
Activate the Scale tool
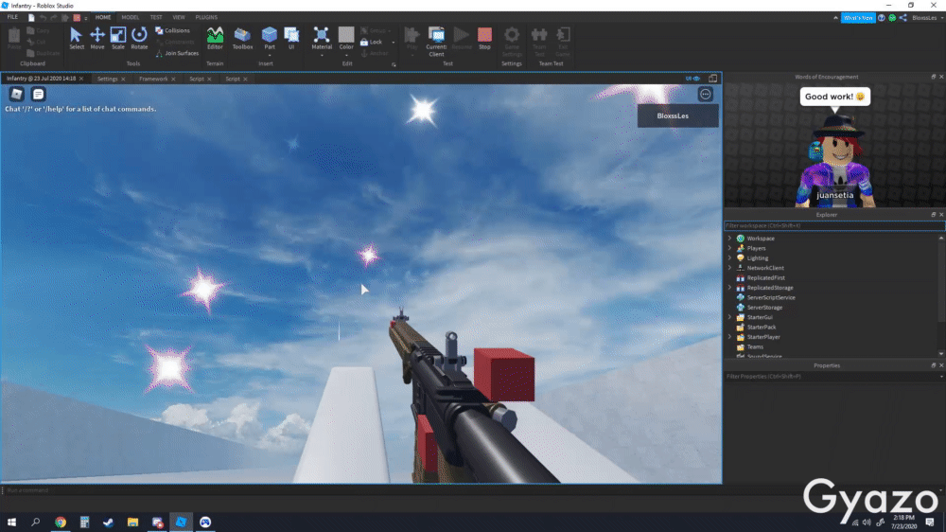[118, 39]
